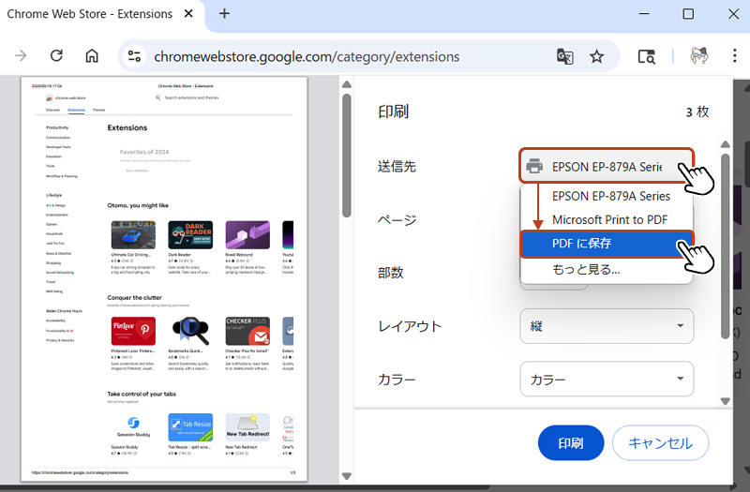Click Bowl Rebound thumbnail in preview
This screenshot has width=750, height=492.
[x=247, y=235]
